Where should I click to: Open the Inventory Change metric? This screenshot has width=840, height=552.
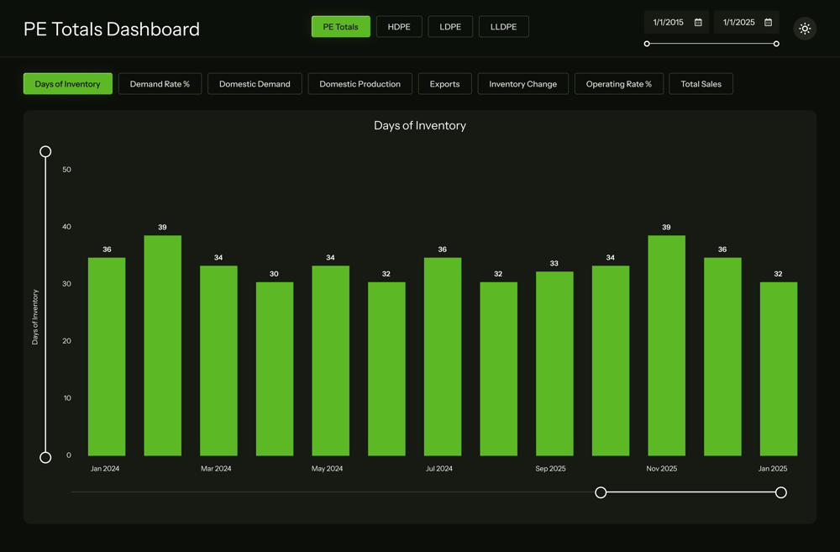pyautogui.click(x=522, y=84)
